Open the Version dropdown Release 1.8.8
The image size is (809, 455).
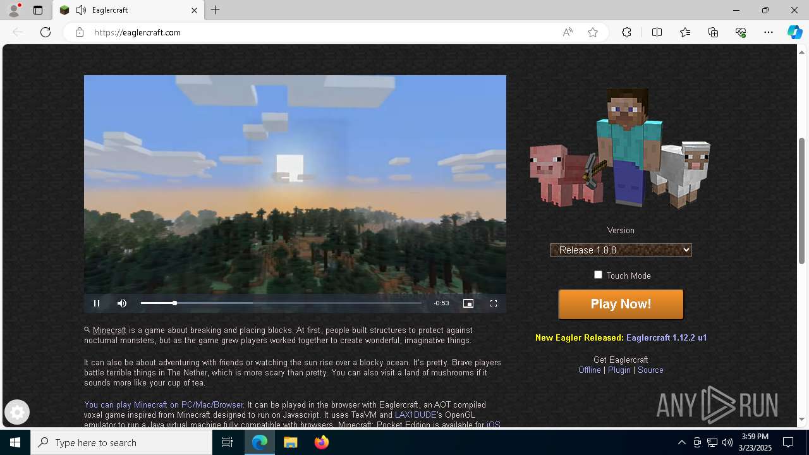621,250
